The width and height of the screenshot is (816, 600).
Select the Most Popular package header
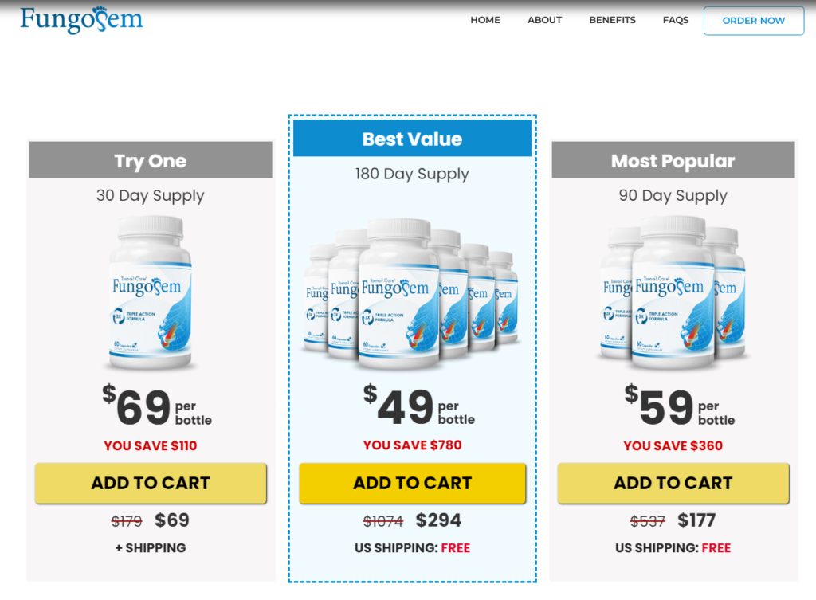point(673,161)
